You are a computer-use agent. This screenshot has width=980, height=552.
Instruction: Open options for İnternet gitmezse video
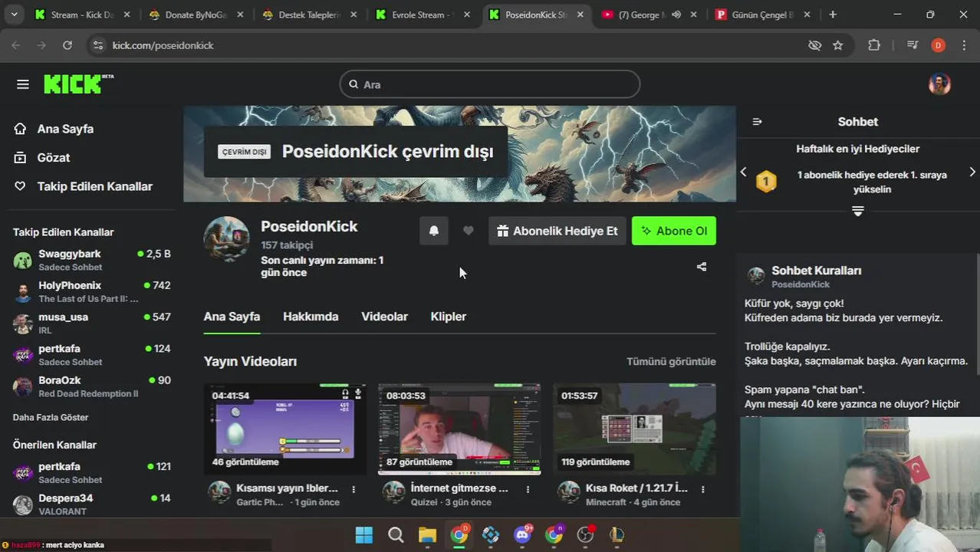(x=528, y=488)
